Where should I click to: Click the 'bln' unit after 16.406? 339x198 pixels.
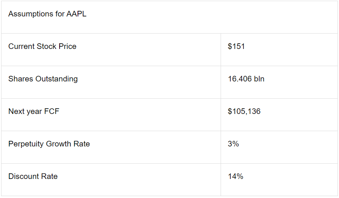pyautogui.click(x=259, y=79)
